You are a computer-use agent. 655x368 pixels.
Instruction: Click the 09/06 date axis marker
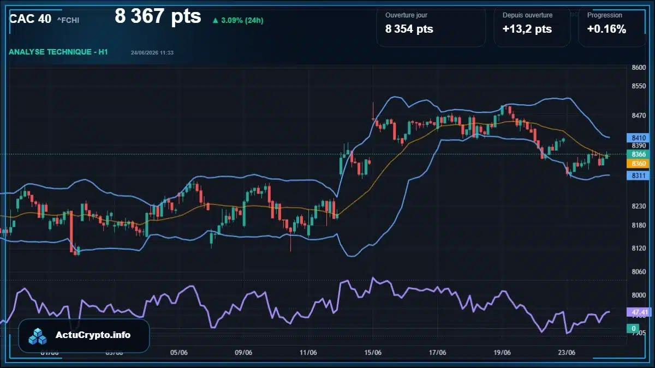[243, 353]
